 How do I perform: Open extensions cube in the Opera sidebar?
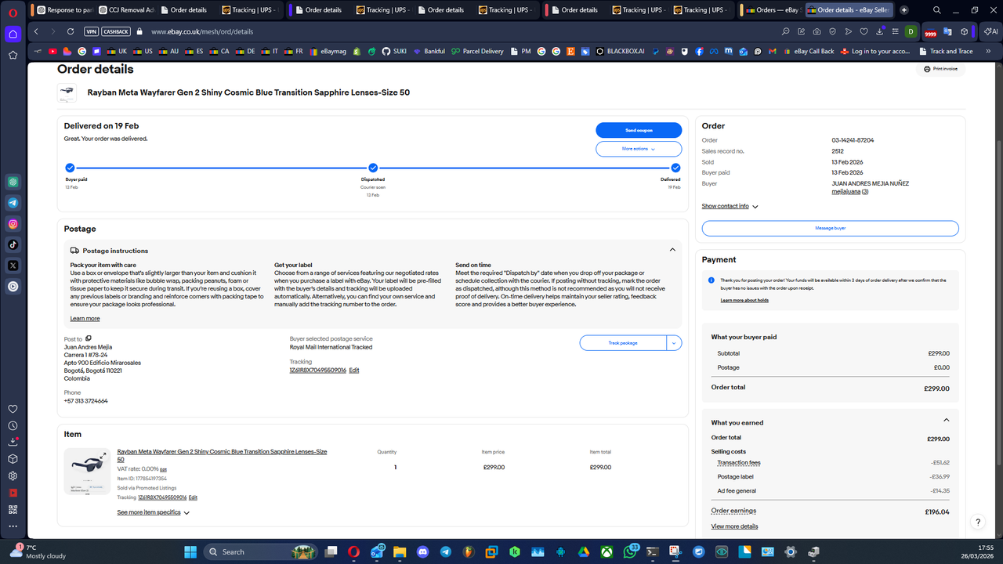point(13,459)
